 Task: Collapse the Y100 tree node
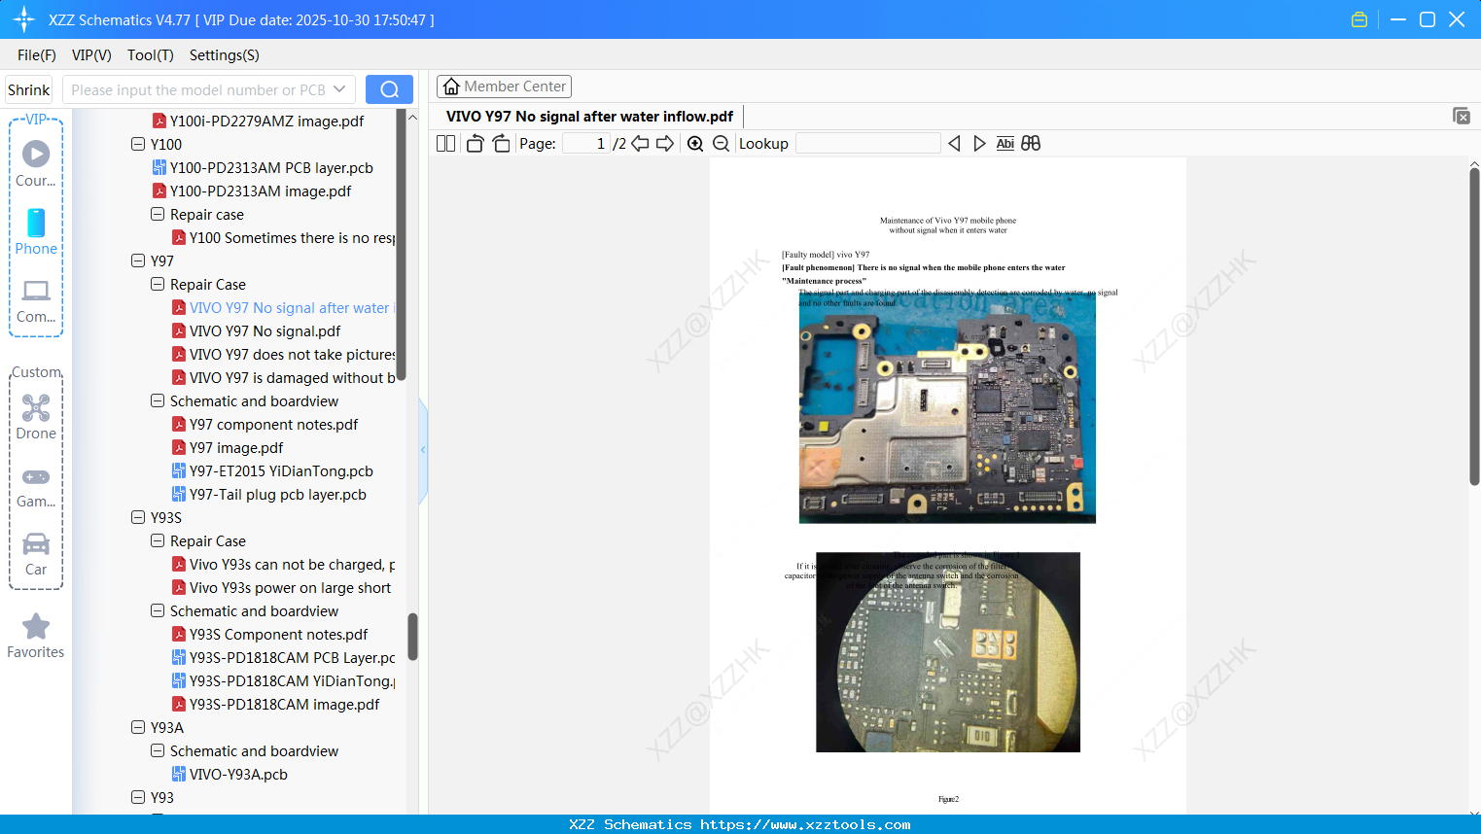(x=138, y=144)
